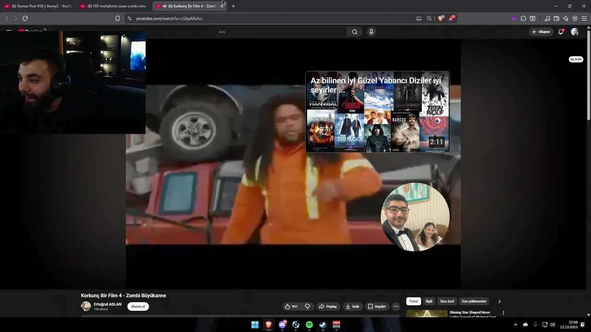Close the Korkunç Bir Film 4 tab

(222, 6)
